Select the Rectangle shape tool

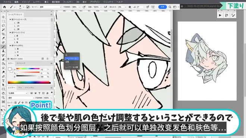click(x=3, y=89)
